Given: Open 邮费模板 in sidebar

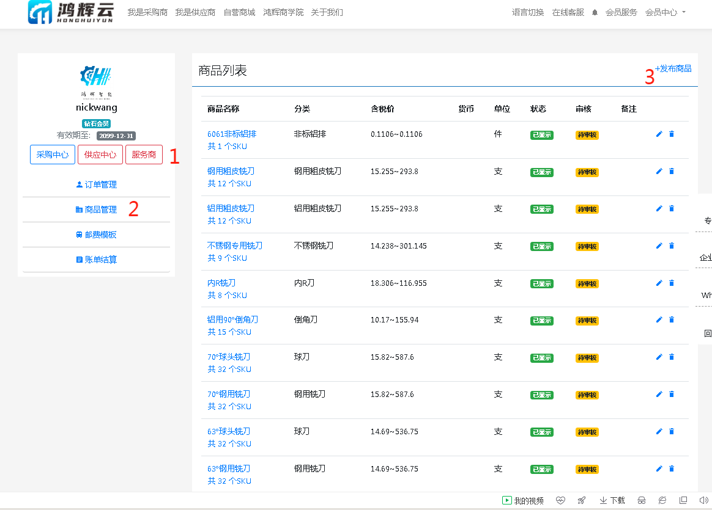Looking at the screenshot, I should tap(96, 235).
